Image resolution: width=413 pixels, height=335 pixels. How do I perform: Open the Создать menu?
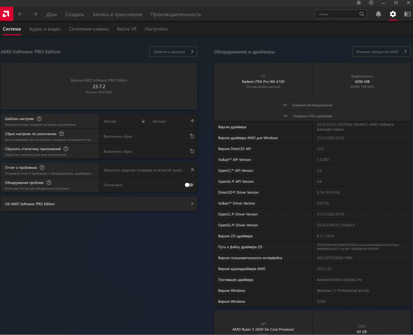tap(74, 14)
